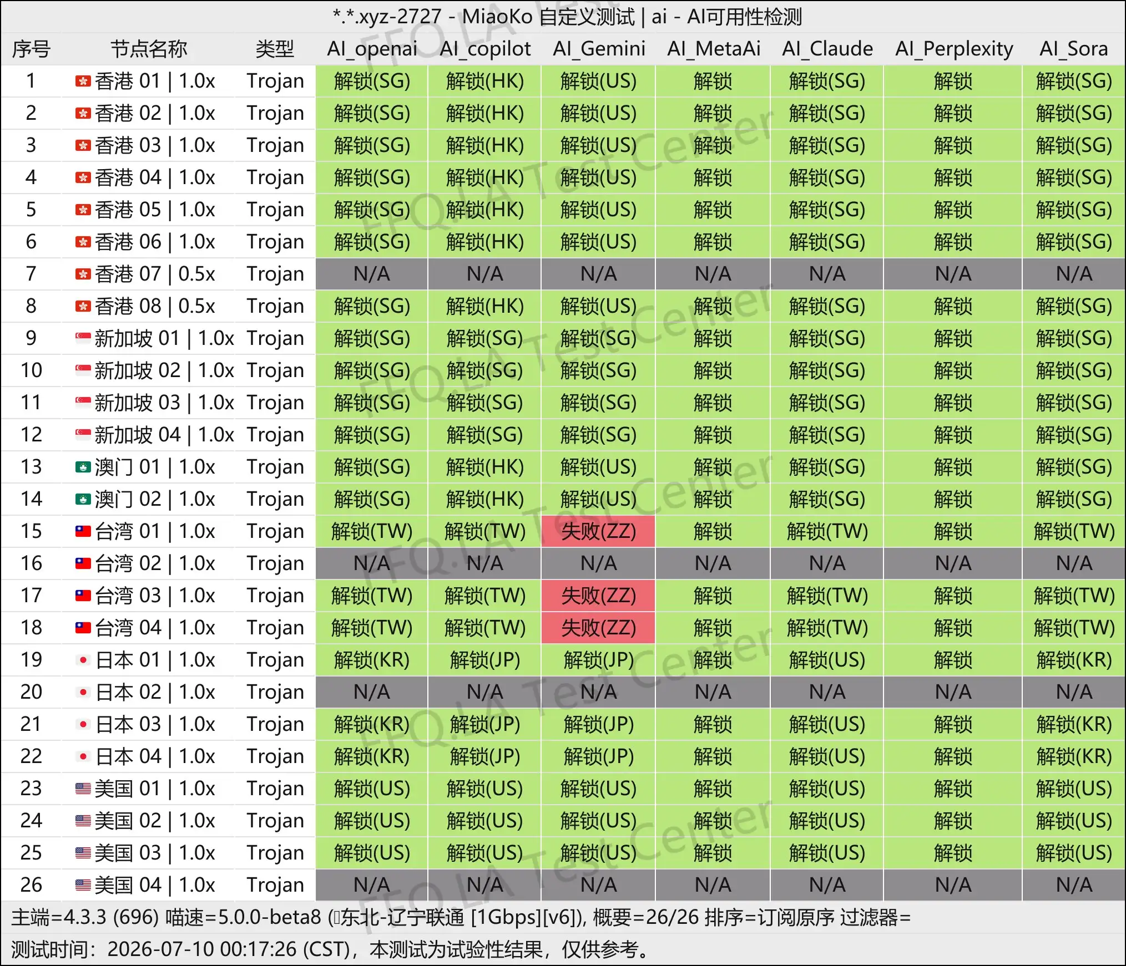Click the 解锁(KR) AI_Sora cell for 日本 01
This screenshot has height=966, width=1126.
(1074, 660)
